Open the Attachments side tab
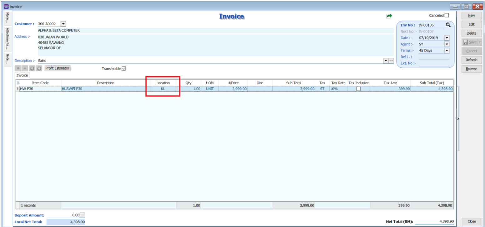This screenshot has height=227, width=485. click(x=7, y=39)
